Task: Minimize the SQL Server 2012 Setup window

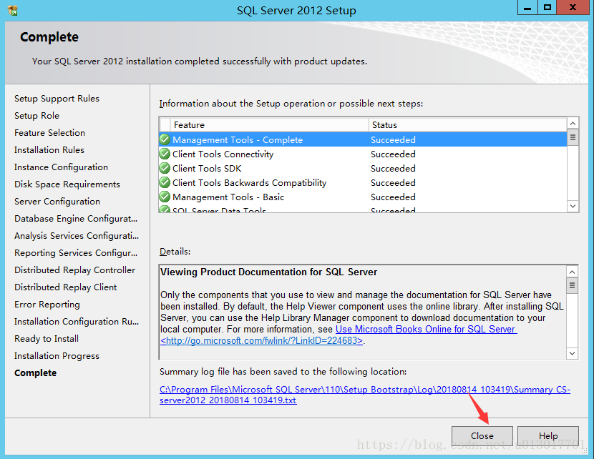Action: click(x=527, y=8)
